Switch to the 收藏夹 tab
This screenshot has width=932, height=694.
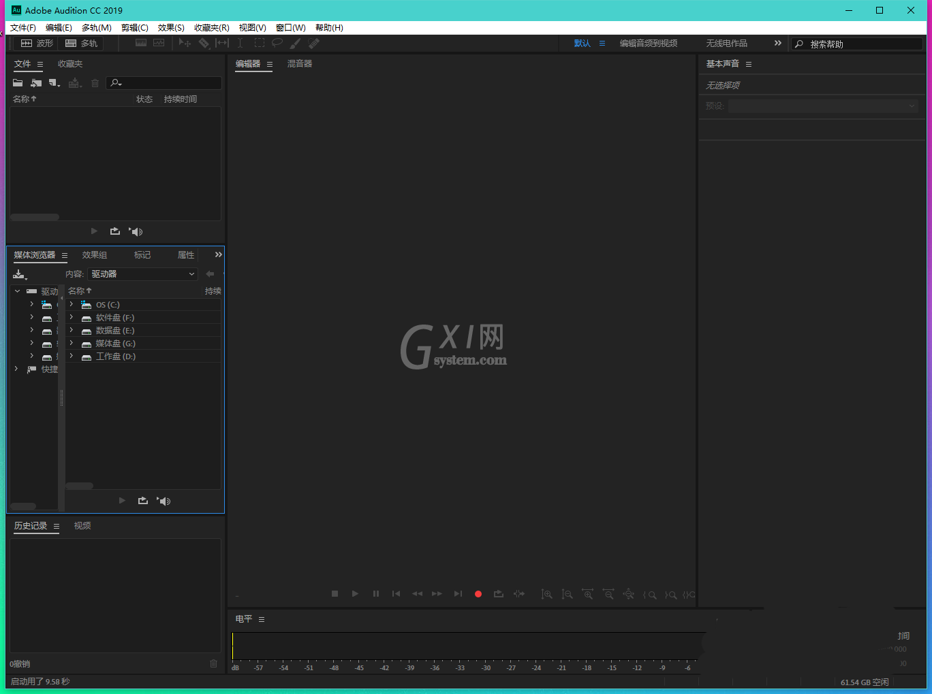click(70, 64)
